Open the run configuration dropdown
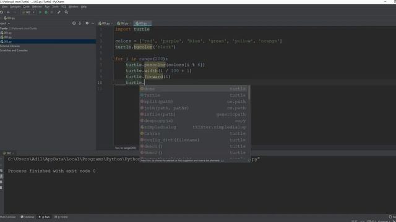 28,12
